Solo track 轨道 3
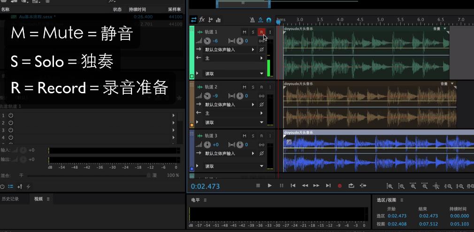Screen dimensions: 474x232 tap(253, 136)
